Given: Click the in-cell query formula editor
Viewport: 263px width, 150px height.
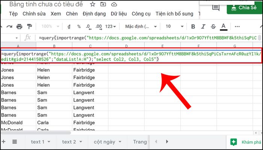Looking at the screenshot, I should (x=131, y=56).
